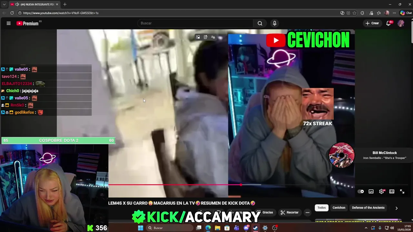Open Edge settings and more menu
The image size is (413, 232).
394,13
